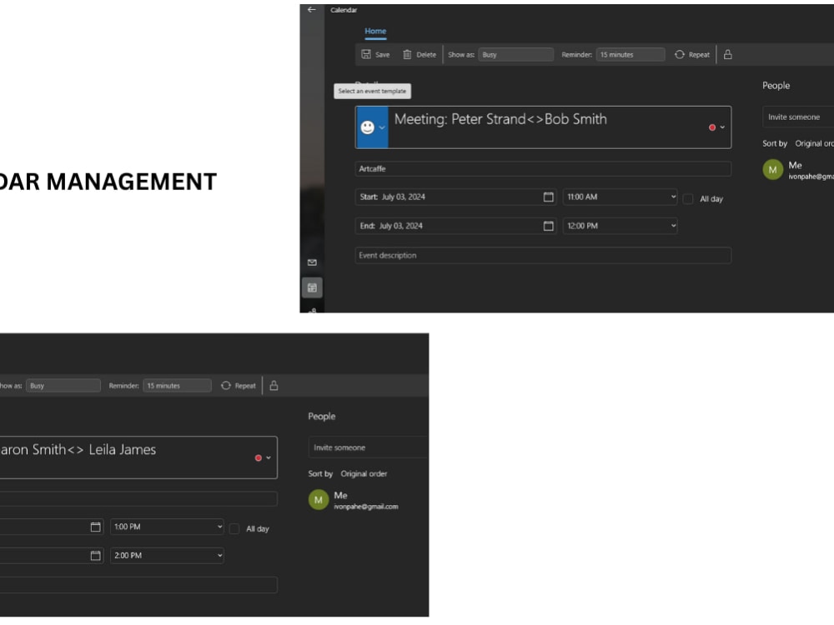Open the End date calendar picker icon
This screenshot has height=625, width=834.
coord(549,226)
